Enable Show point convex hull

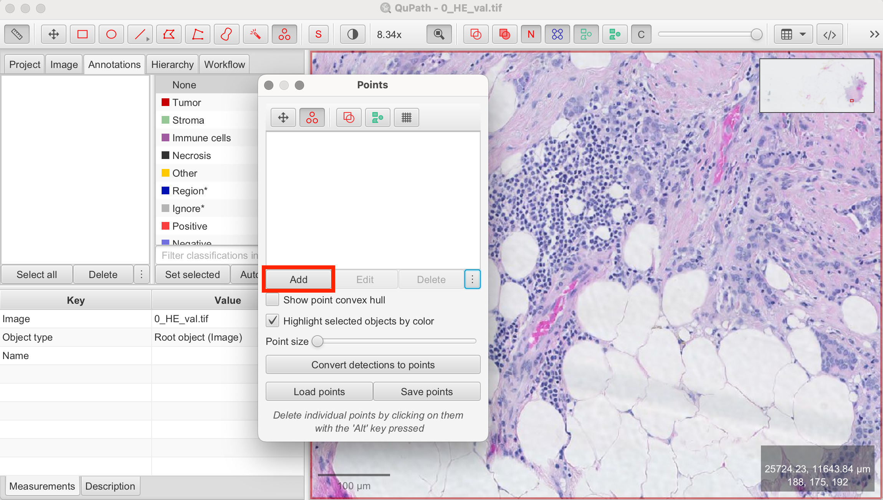272,300
